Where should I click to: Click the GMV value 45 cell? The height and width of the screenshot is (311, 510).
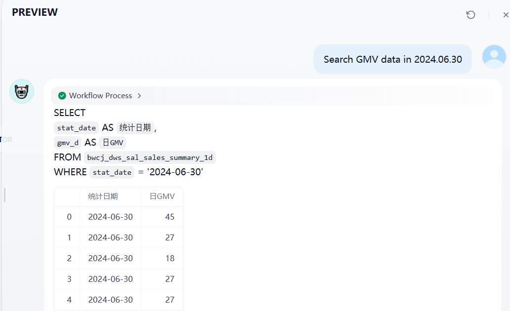[x=170, y=217]
